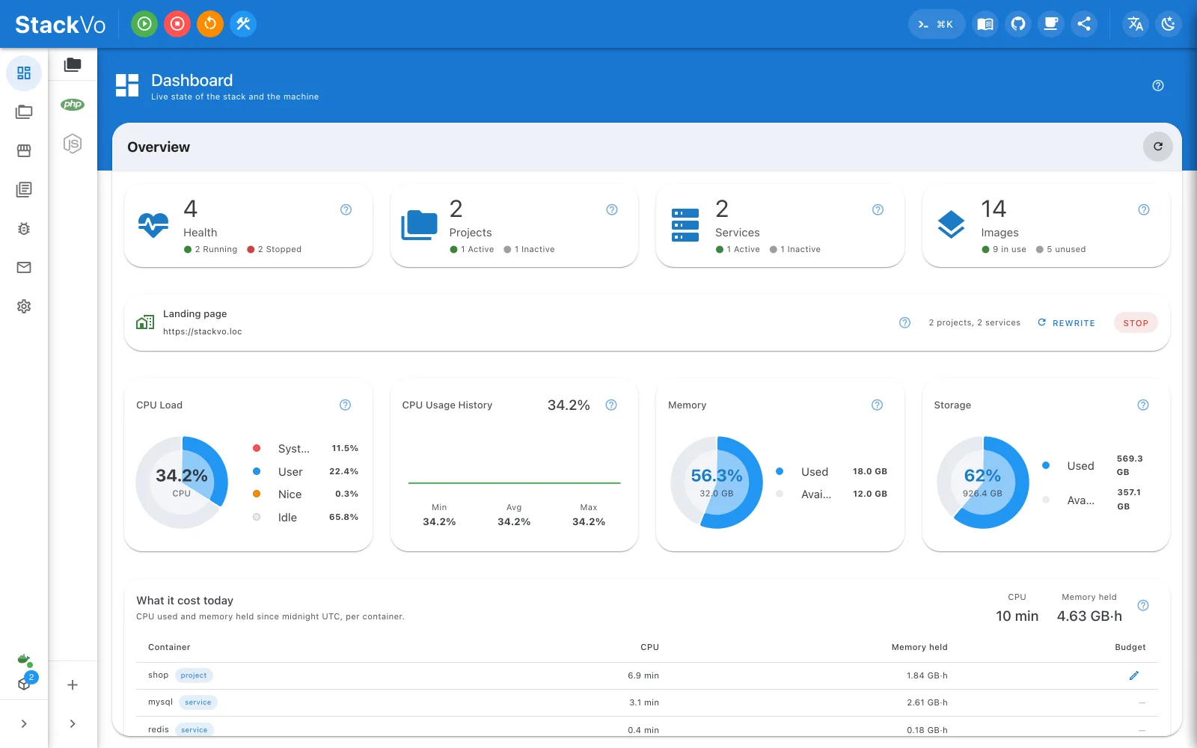Open the blue tools wrench icon
Viewport: 1197px width, 748px height.
point(243,24)
